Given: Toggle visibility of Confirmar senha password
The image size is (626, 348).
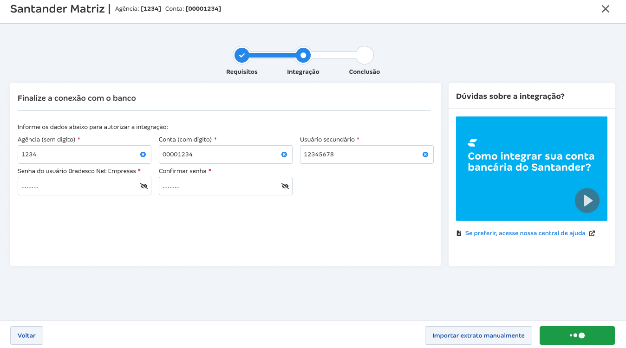Looking at the screenshot, I should pos(285,186).
